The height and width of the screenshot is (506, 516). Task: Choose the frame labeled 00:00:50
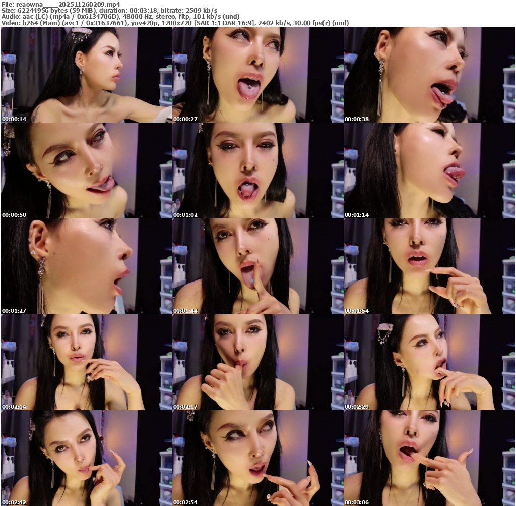(x=86, y=171)
